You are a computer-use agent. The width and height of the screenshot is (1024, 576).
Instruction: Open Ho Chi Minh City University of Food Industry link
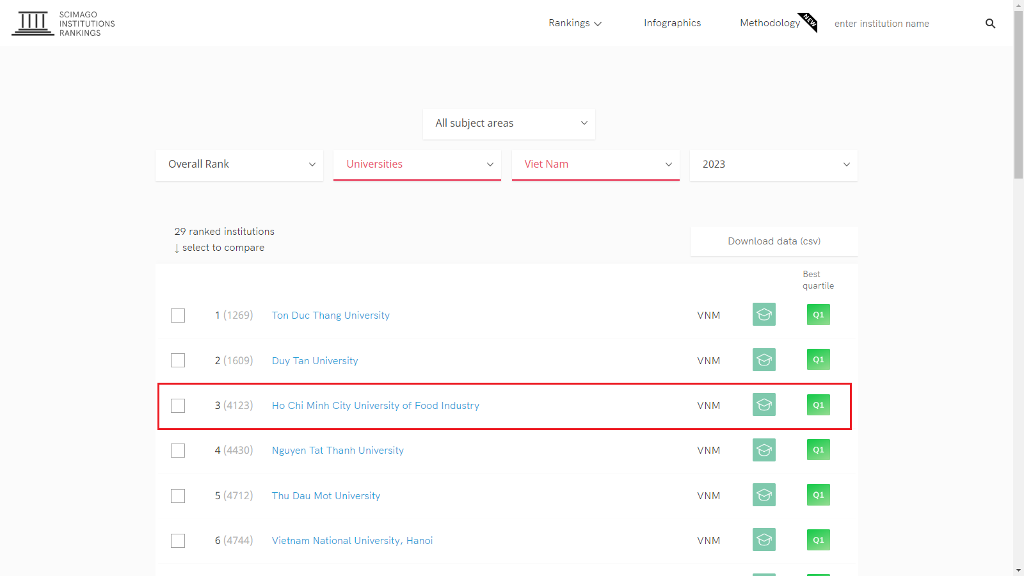(376, 406)
